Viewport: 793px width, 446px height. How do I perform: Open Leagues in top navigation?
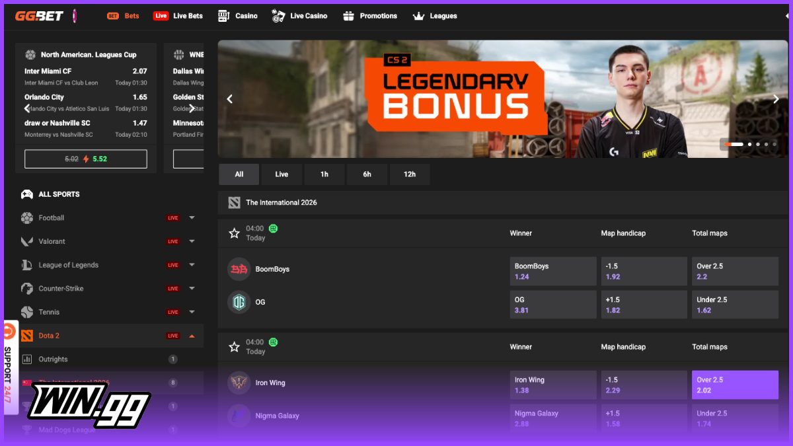[x=434, y=16]
